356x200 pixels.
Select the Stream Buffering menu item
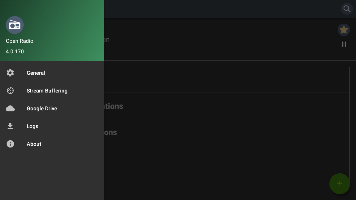click(47, 91)
